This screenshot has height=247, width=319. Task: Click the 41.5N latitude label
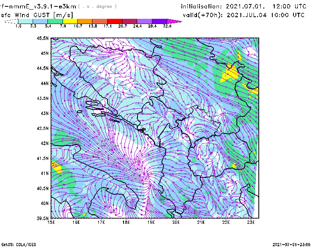[x=43, y=158]
